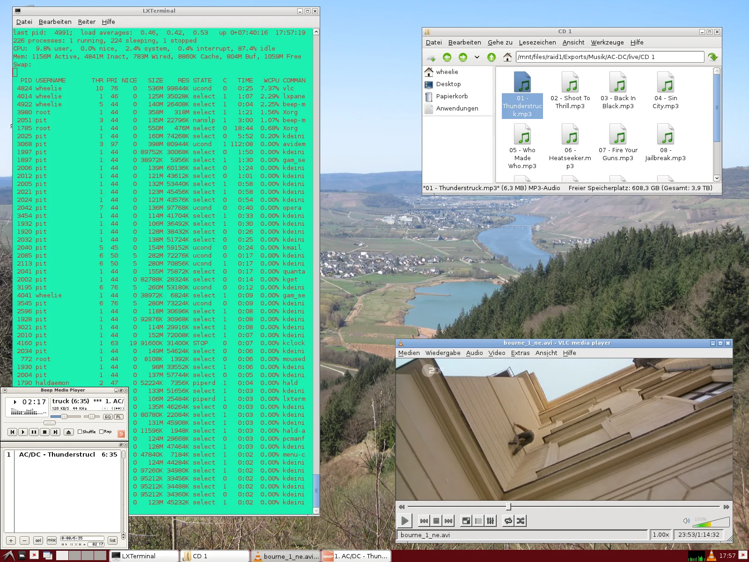Toggle PL playlist button in Beep Media Player

click(x=119, y=417)
